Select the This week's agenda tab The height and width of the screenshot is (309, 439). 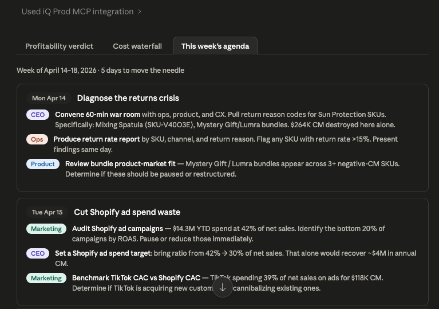[215, 46]
